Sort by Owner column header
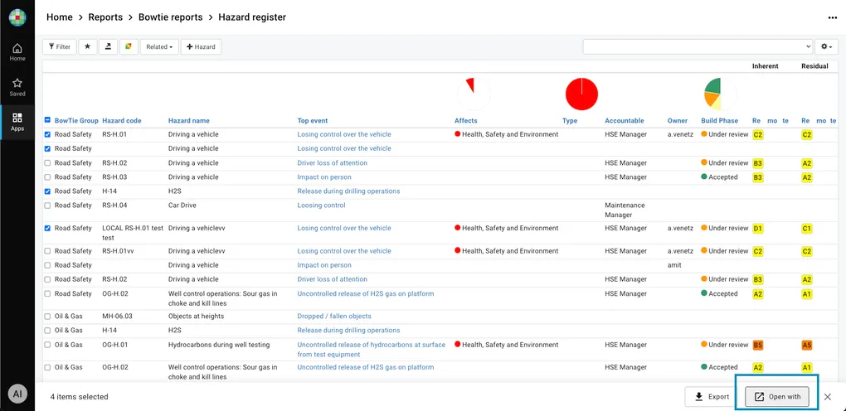 678,121
